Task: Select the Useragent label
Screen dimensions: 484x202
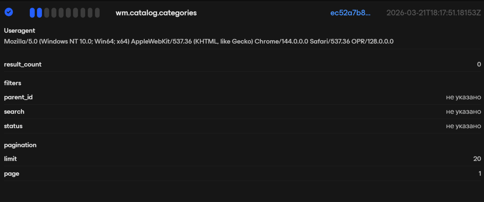Action: pos(19,30)
